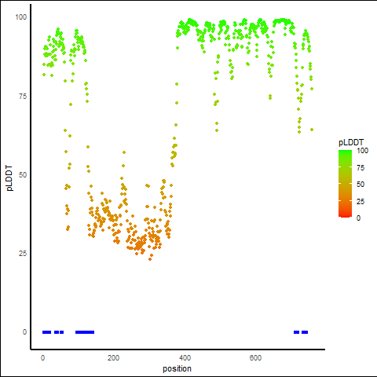Click the y-axis title pLDDT
Image resolution: width=377 pixels, height=377 pixels.
pos(9,178)
